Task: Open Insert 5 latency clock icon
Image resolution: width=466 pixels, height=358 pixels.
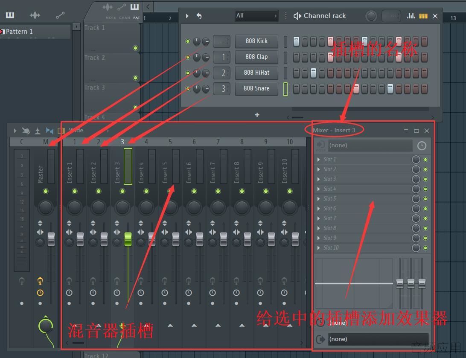Action: tap(165, 293)
